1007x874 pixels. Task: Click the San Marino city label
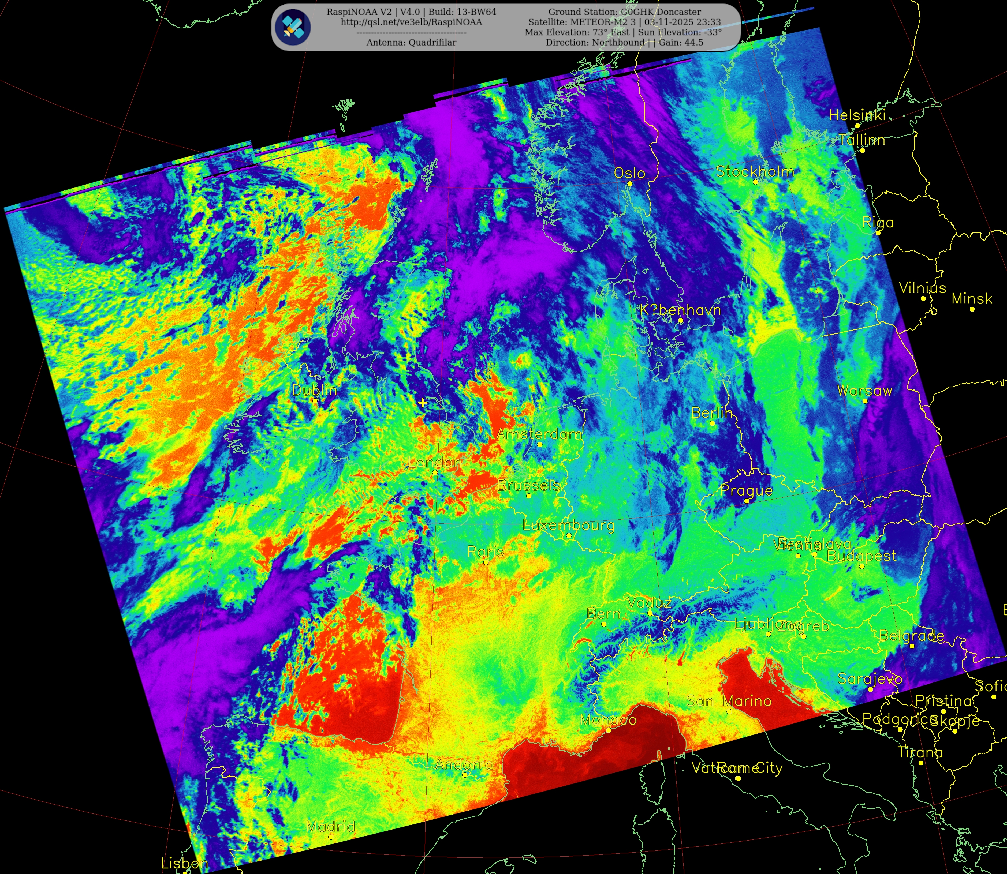[x=728, y=701]
